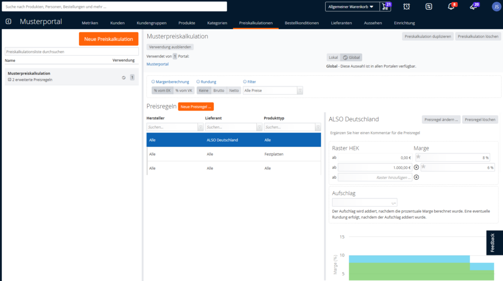Collapse sidebar with back arrow icon

coord(8,22)
